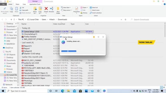Expand the Easy access dropdown
Image resolution: width=166 pixels, height=93 pixels.
(x=66, y=10)
